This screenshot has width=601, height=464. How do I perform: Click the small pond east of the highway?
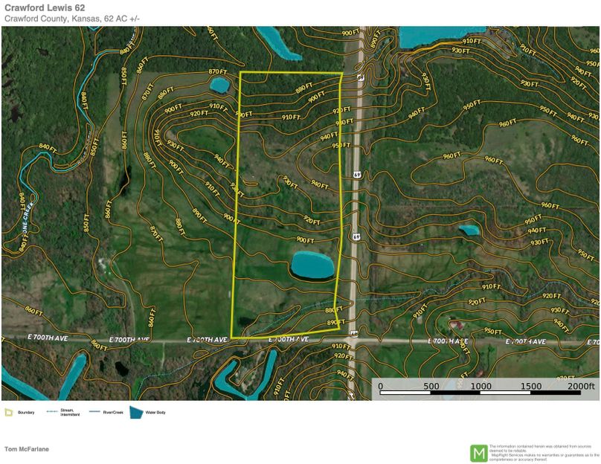coord(469,230)
